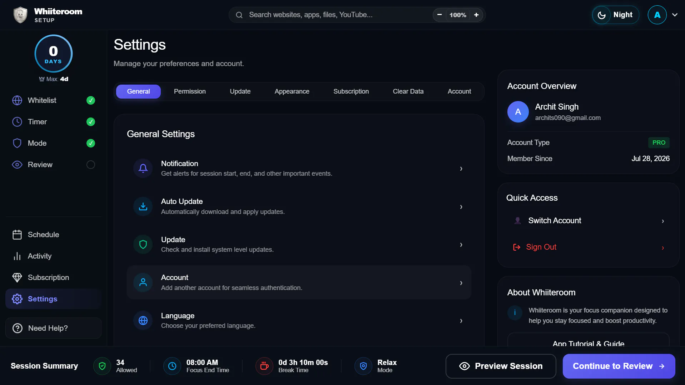The width and height of the screenshot is (685, 385).
Task: Click the Break Time coffee cup icon
Action: click(x=264, y=366)
